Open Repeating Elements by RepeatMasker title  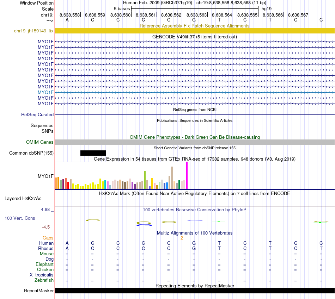195,286
